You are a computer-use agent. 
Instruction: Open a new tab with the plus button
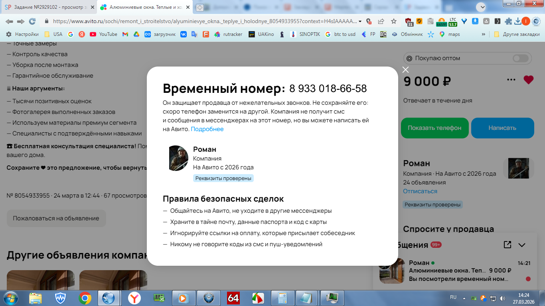pos(200,8)
